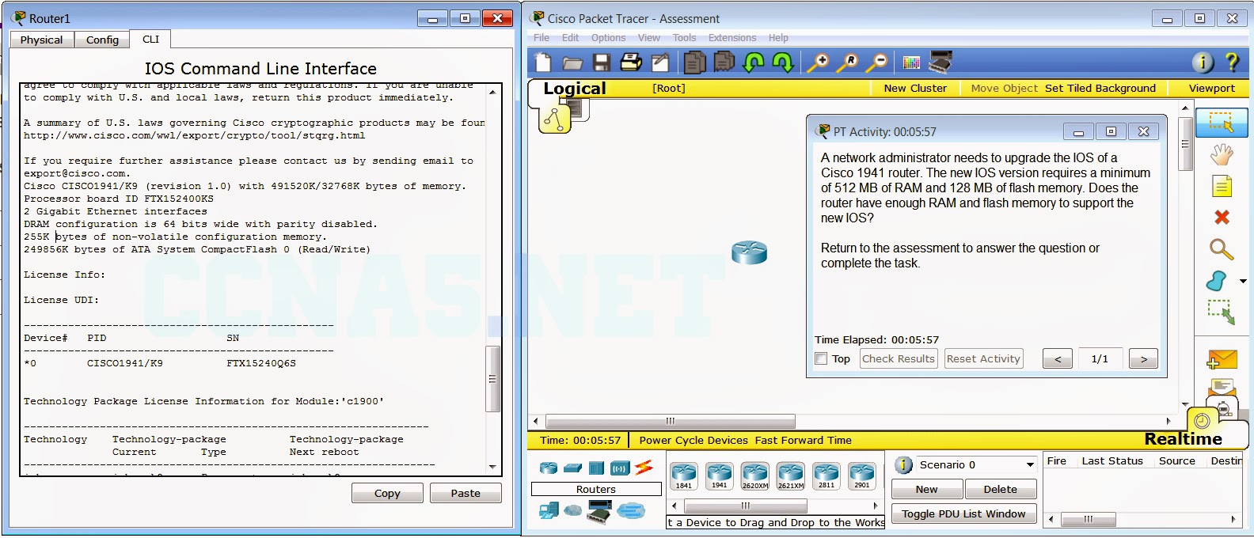Go to next activity page arrow

pos(1143,358)
